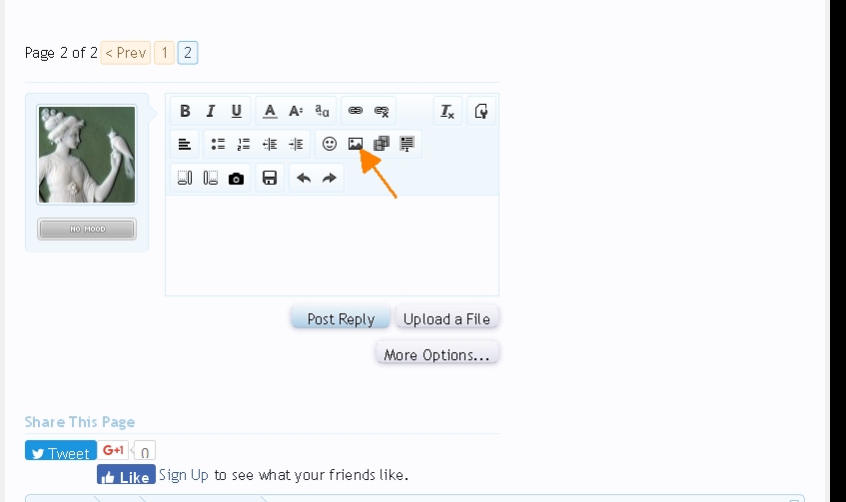Insert a hyperlink with link icon
Viewport: 846px width, 502px height.
click(x=356, y=111)
